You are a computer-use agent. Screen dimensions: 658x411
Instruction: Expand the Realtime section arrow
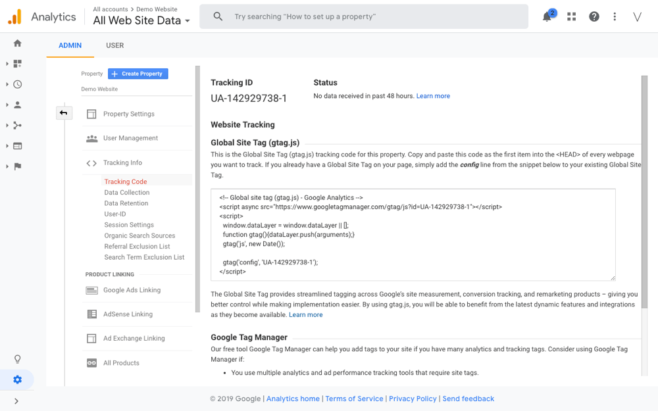[7, 84]
